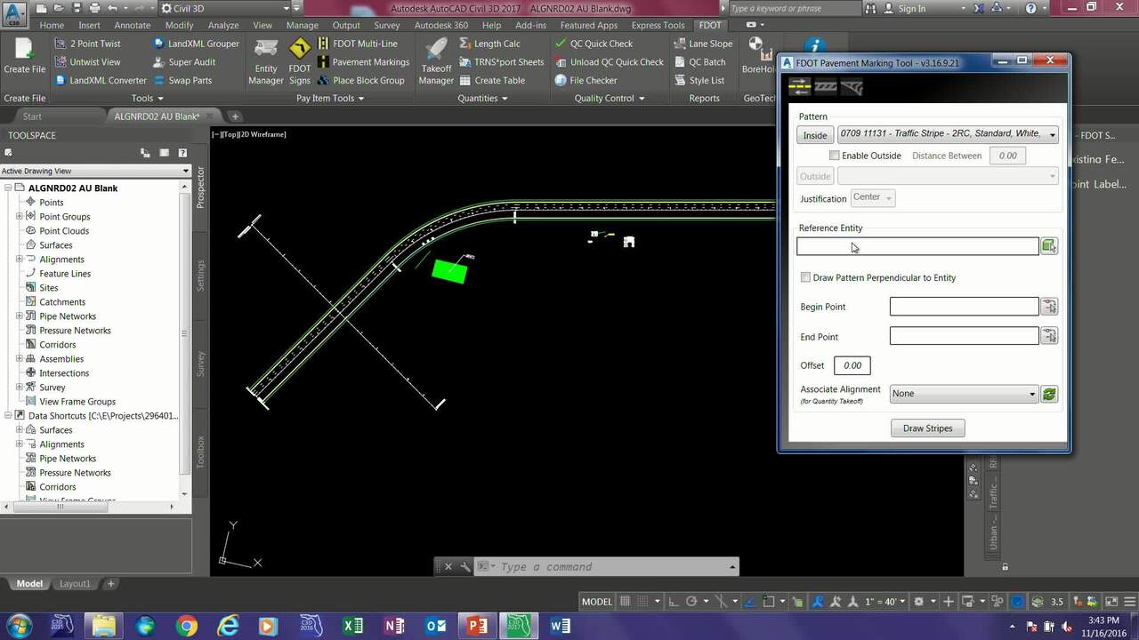
Task: Launch FDOT Multi-Line tool
Action: 357,44
